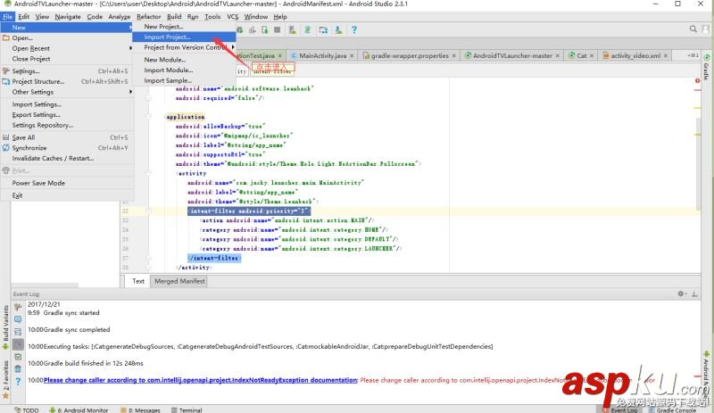This screenshot has height=413, width=714.
Task: Open Android Monitor tool window
Action: 79,409
